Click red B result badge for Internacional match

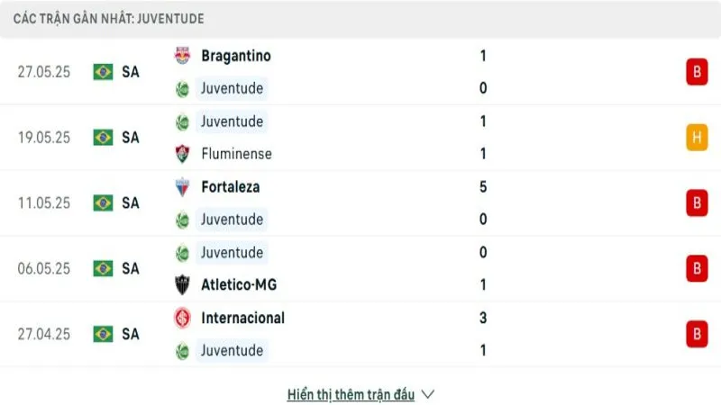696,334
